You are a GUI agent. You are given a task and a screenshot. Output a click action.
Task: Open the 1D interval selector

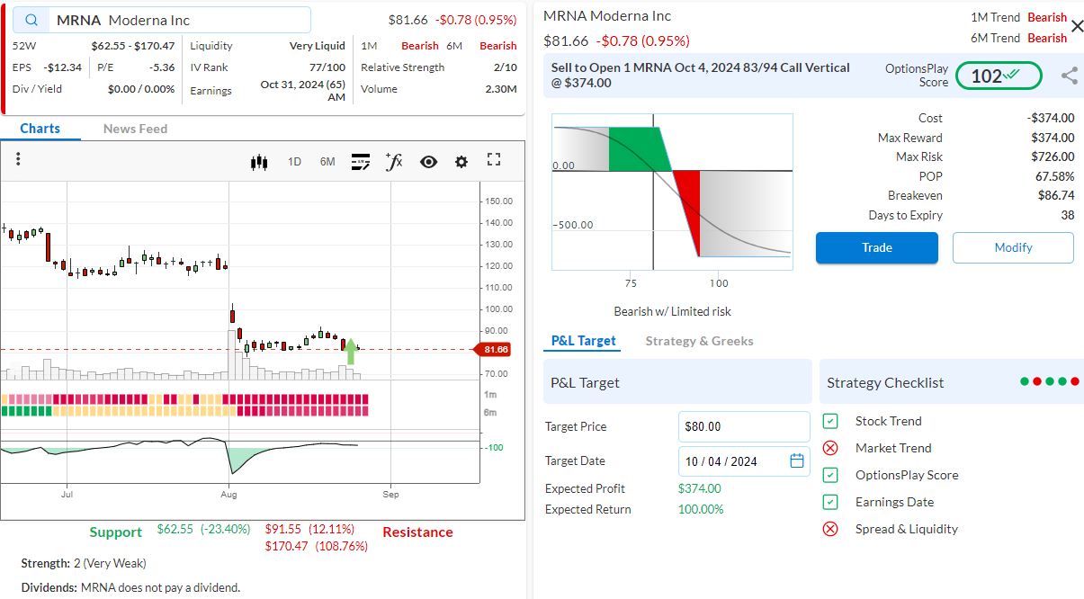pos(294,162)
